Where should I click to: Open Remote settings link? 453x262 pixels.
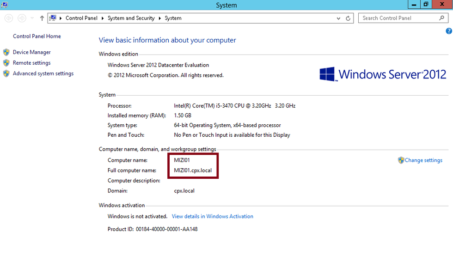(x=32, y=63)
